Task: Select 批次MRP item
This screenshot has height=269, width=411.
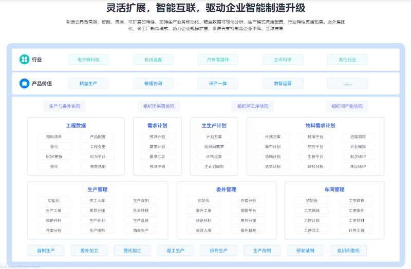Action: (358, 157)
